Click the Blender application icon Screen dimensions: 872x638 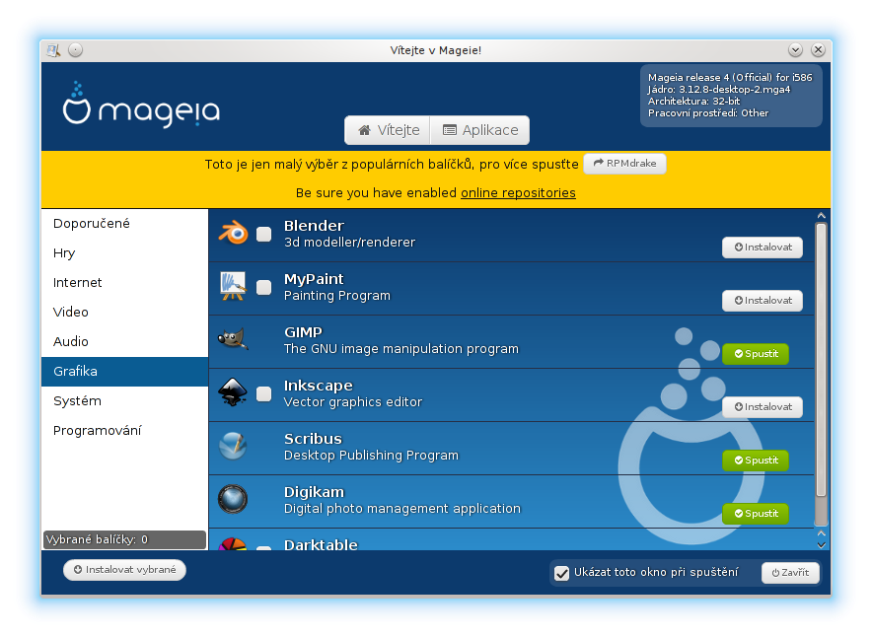pyautogui.click(x=233, y=234)
